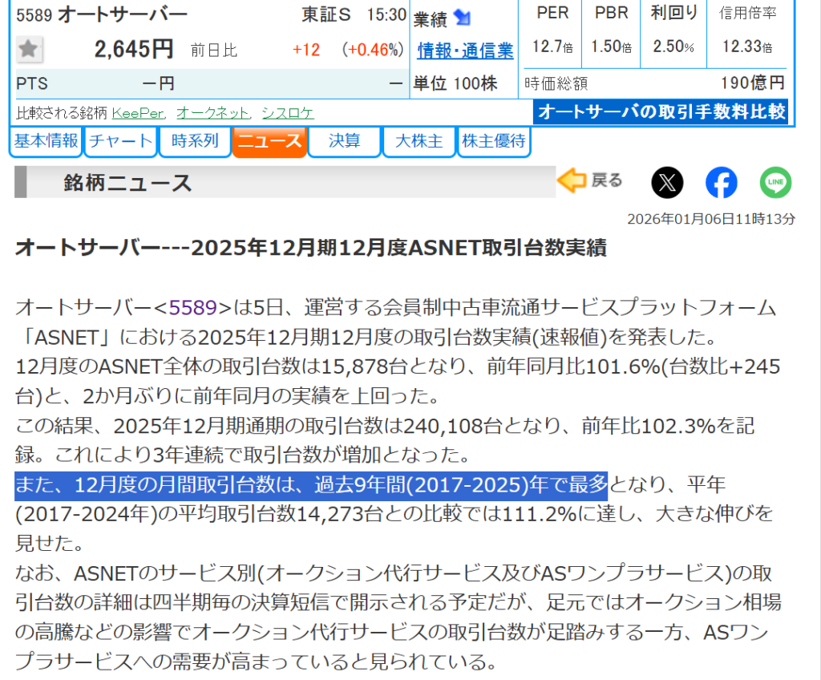Switch to the チャート tab

[x=120, y=142]
